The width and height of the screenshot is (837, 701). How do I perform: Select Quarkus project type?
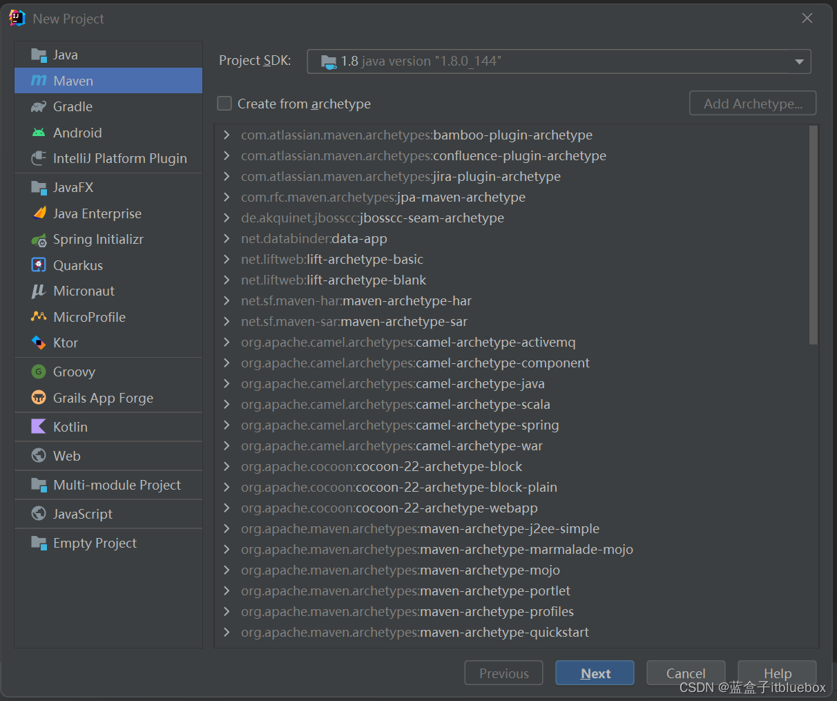pos(108,265)
